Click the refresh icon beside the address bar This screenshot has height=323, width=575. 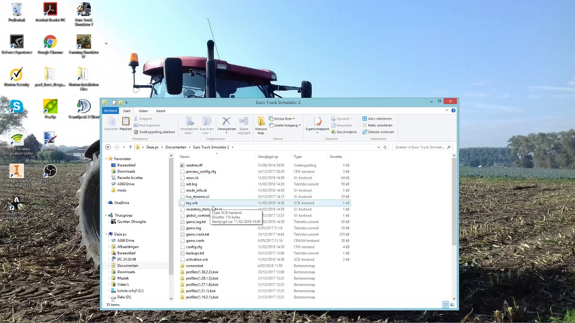tap(385, 147)
